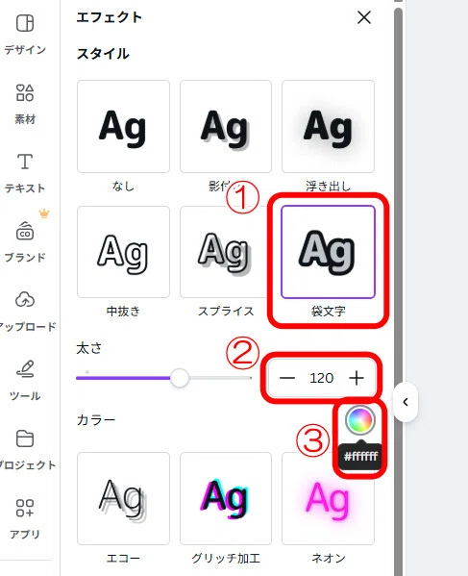Increase 太さ thickness with plus button
468x576 pixels.
357,378
